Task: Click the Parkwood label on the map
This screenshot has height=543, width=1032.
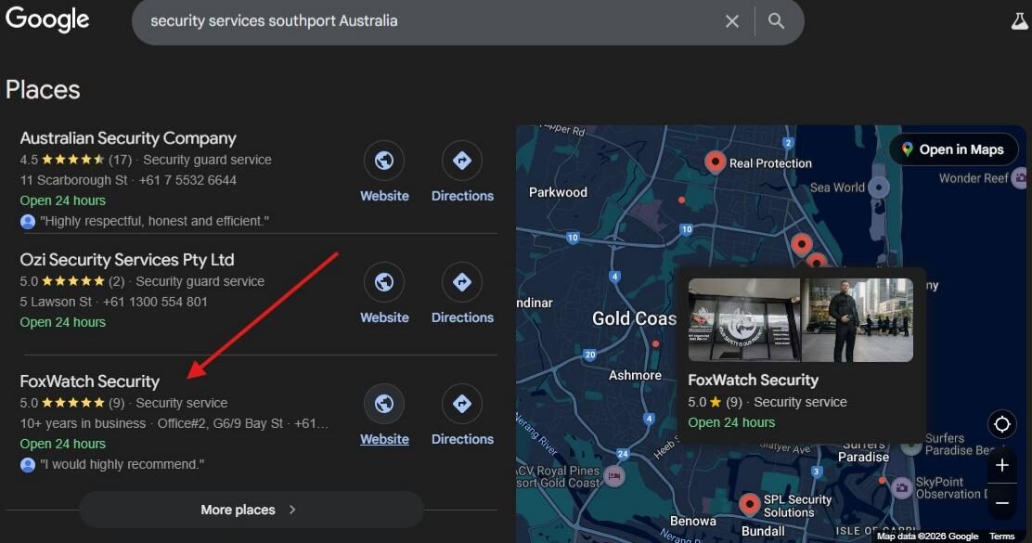Action: [x=558, y=192]
